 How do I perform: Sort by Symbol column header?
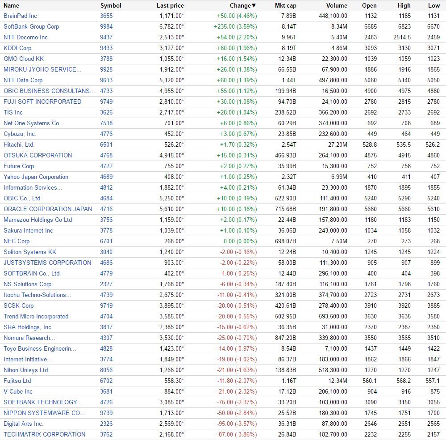(x=111, y=5)
